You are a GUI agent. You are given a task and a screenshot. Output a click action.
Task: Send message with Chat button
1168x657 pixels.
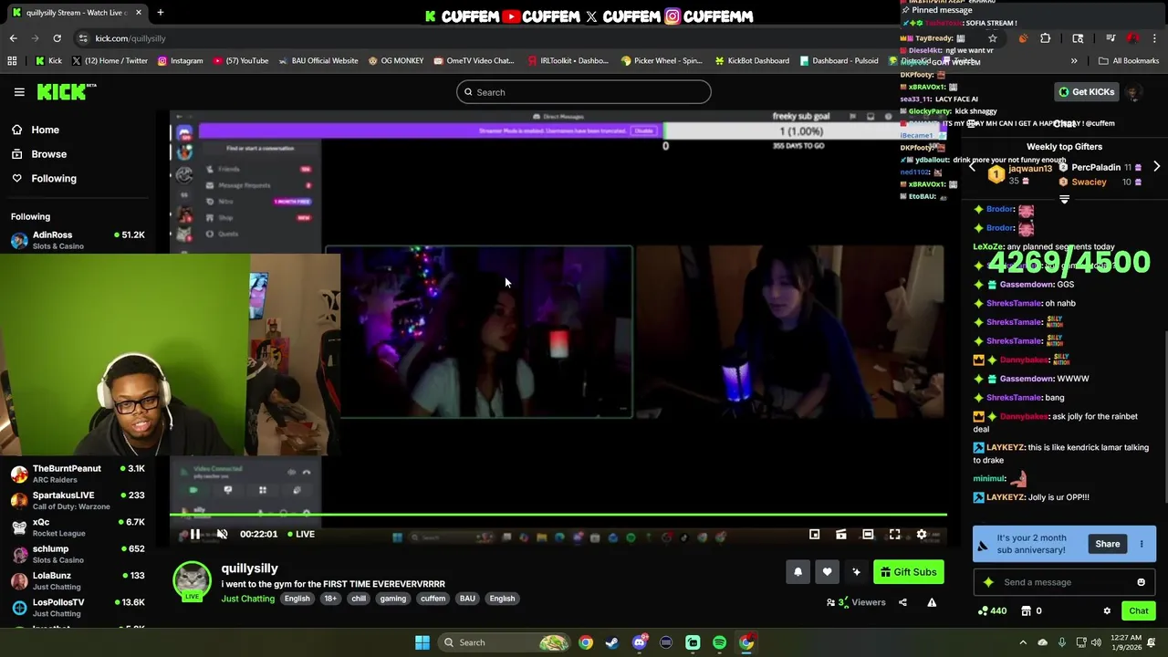coord(1139,611)
